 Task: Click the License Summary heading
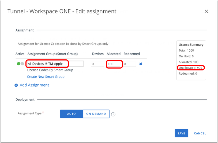191,45
